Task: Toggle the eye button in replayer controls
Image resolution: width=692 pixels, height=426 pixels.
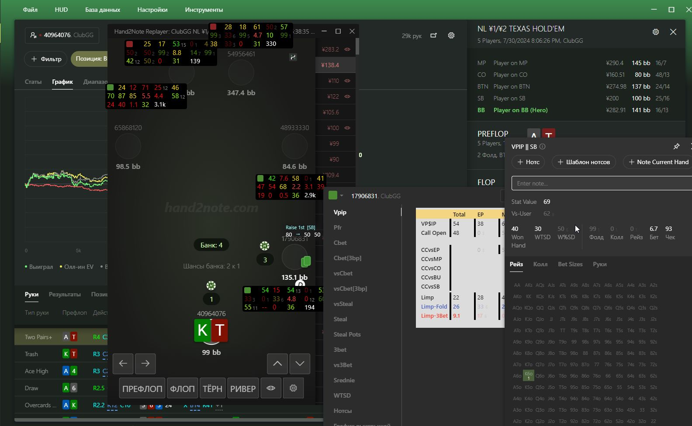Action: click(271, 388)
